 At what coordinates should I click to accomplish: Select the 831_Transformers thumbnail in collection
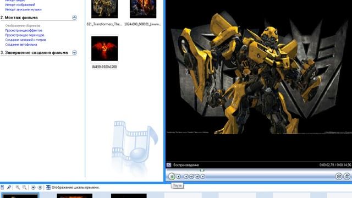click(105, 9)
